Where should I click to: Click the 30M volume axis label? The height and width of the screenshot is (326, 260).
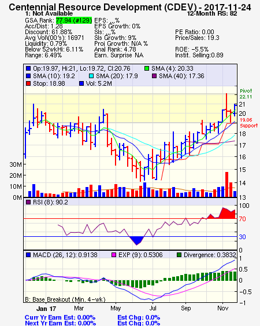pyautogui.click(x=16, y=164)
